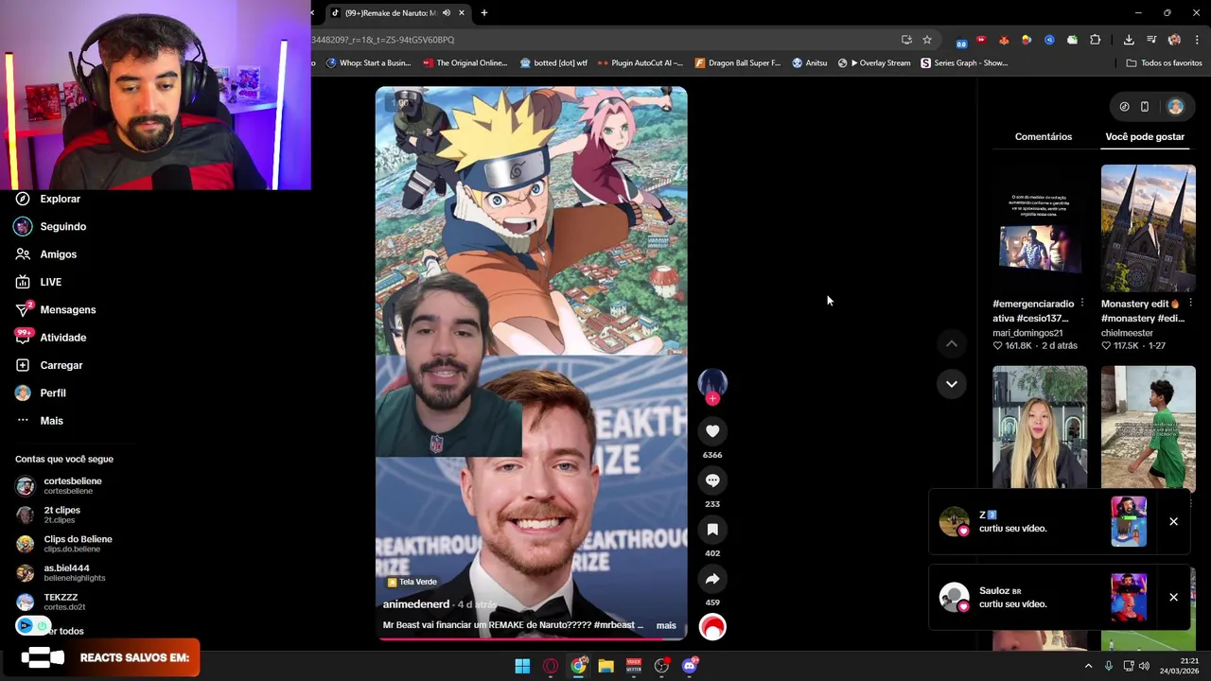Show hidden tray icons chevron
This screenshot has width=1211, height=681.
[1088, 666]
